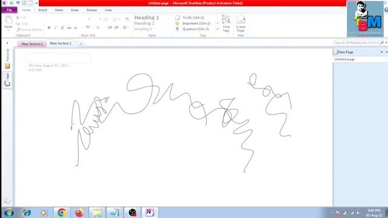Toggle underline formatting
The width and height of the screenshot is (388, 218).
pyautogui.click(x=62, y=28)
